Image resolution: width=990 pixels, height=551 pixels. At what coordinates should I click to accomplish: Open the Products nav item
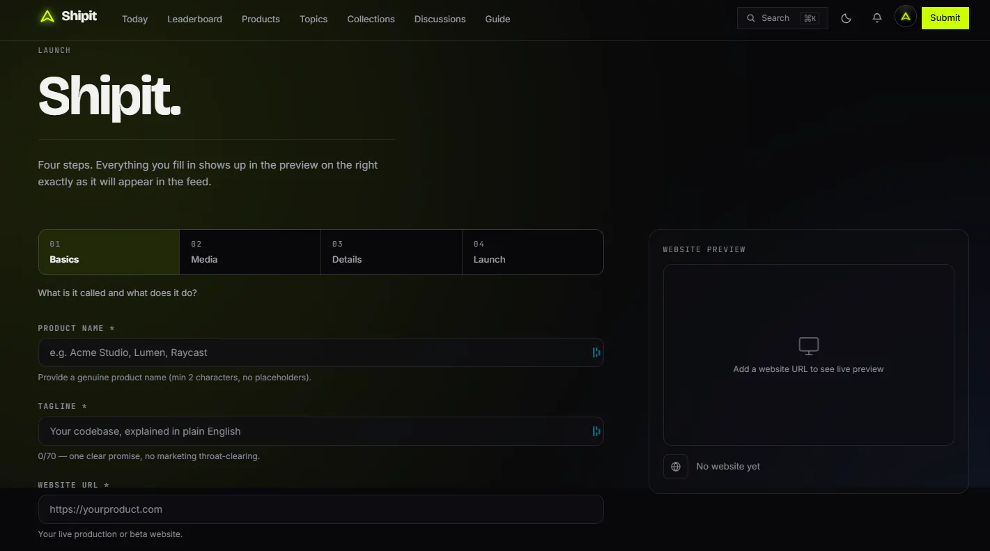click(x=261, y=19)
